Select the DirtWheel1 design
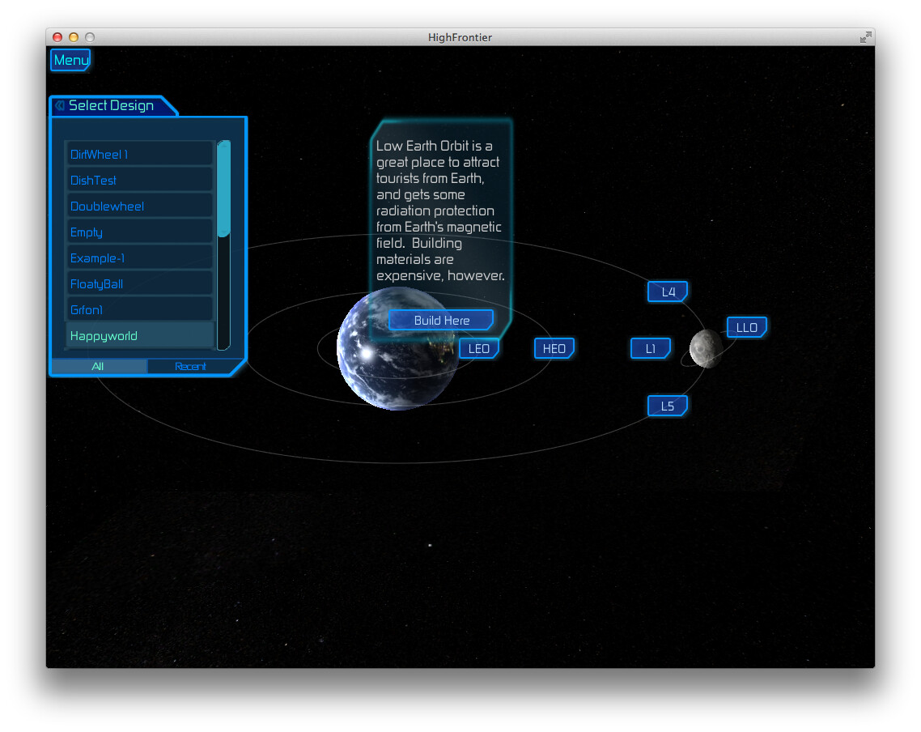The image size is (921, 732). [x=138, y=153]
